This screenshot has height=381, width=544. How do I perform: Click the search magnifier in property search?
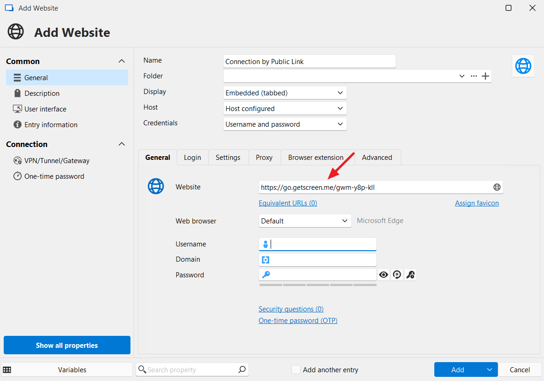tap(242, 369)
